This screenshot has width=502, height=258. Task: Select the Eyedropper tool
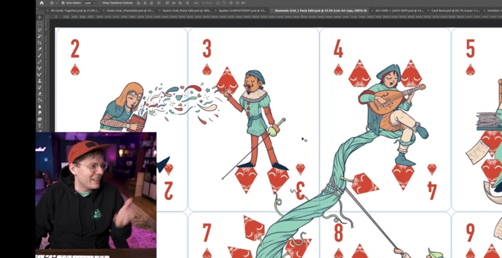coord(40,49)
